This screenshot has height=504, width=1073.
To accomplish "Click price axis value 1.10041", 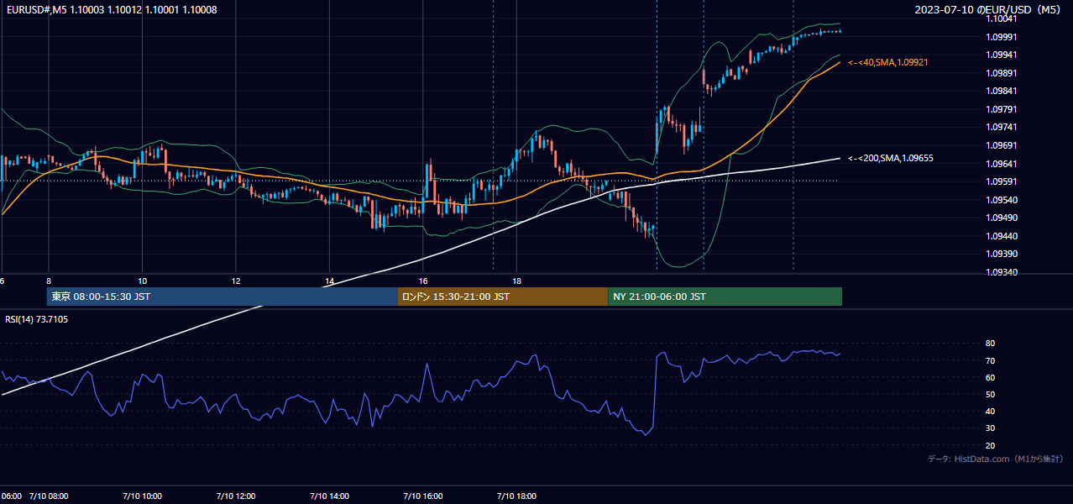I will coord(1001,18).
